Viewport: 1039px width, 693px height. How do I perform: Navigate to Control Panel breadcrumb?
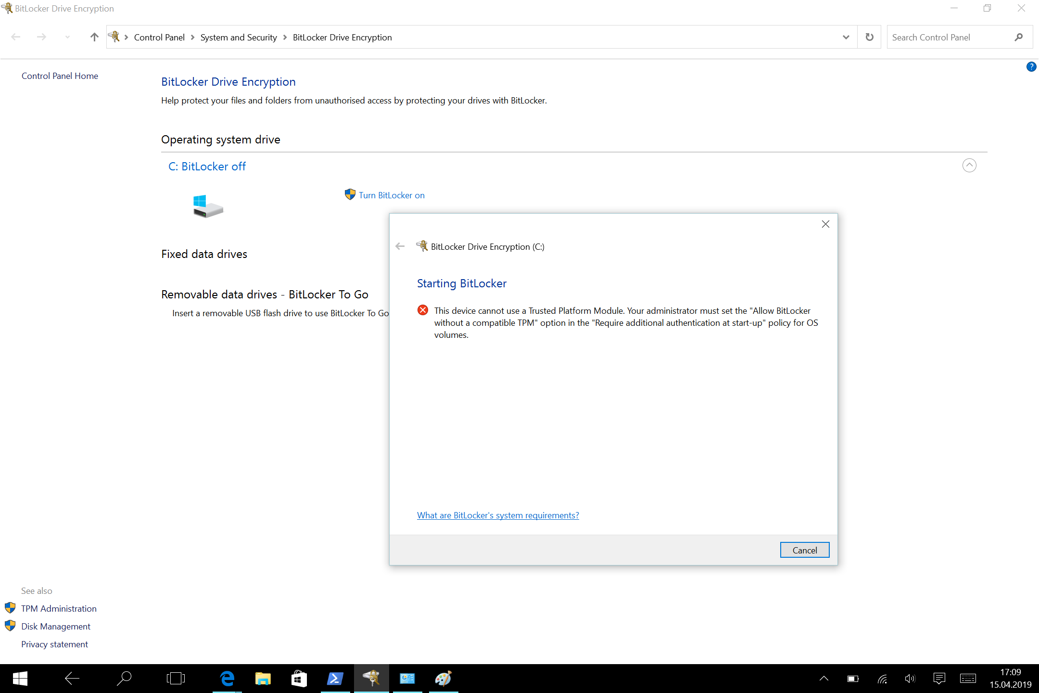click(x=159, y=38)
